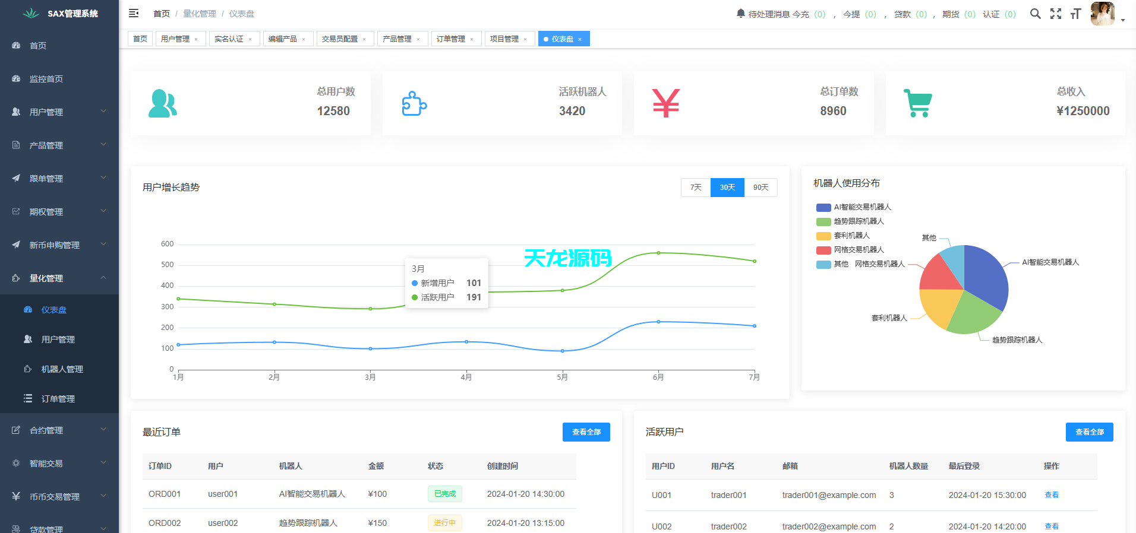Click the 机器人管理 puzzle icon

pyautogui.click(x=28, y=369)
